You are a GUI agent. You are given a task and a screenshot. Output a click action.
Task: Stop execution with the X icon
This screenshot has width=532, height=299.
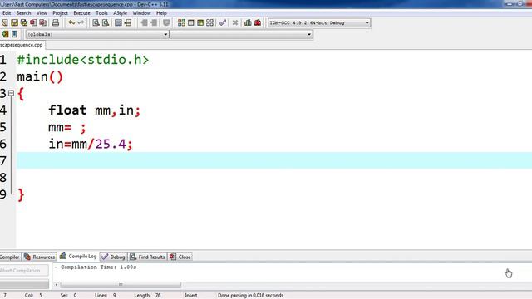[x=234, y=22]
